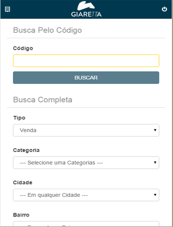This screenshot has width=173, height=227.
Task: Click the arrow on the Tipo dropdown
Action: coord(155,130)
